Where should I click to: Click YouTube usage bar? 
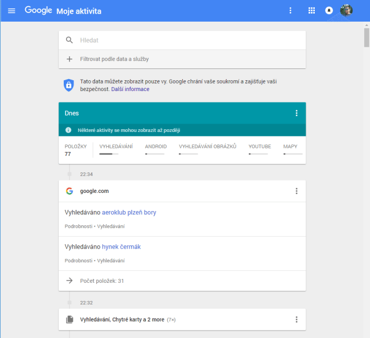click(258, 154)
